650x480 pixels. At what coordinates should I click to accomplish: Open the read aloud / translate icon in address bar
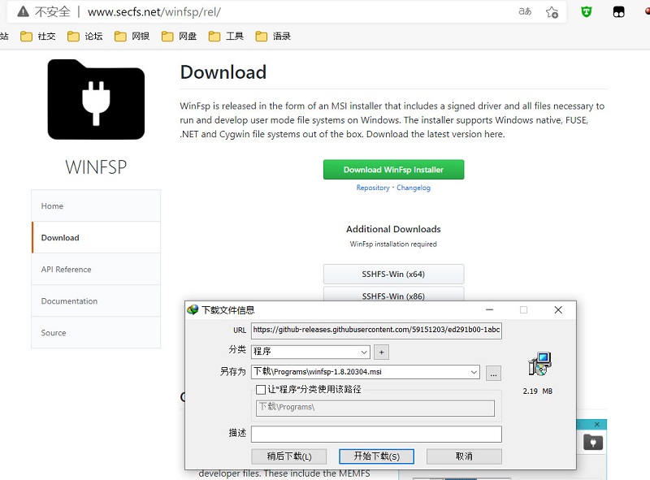(x=525, y=11)
